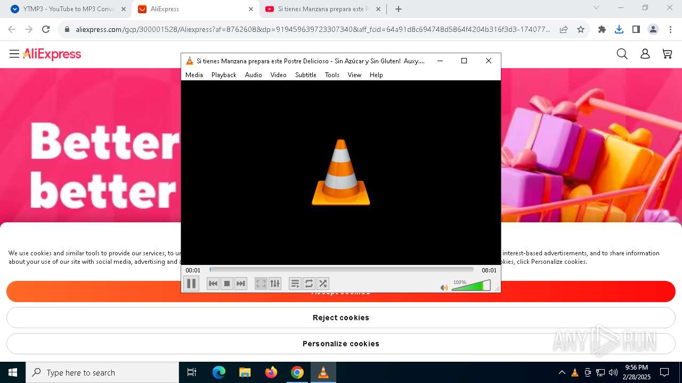Toggle the VLC playlist view
The height and width of the screenshot is (383, 682).
tap(295, 284)
